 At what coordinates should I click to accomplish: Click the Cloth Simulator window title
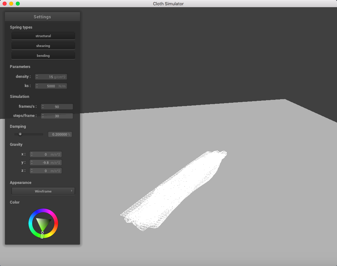(x=168, y=4)
